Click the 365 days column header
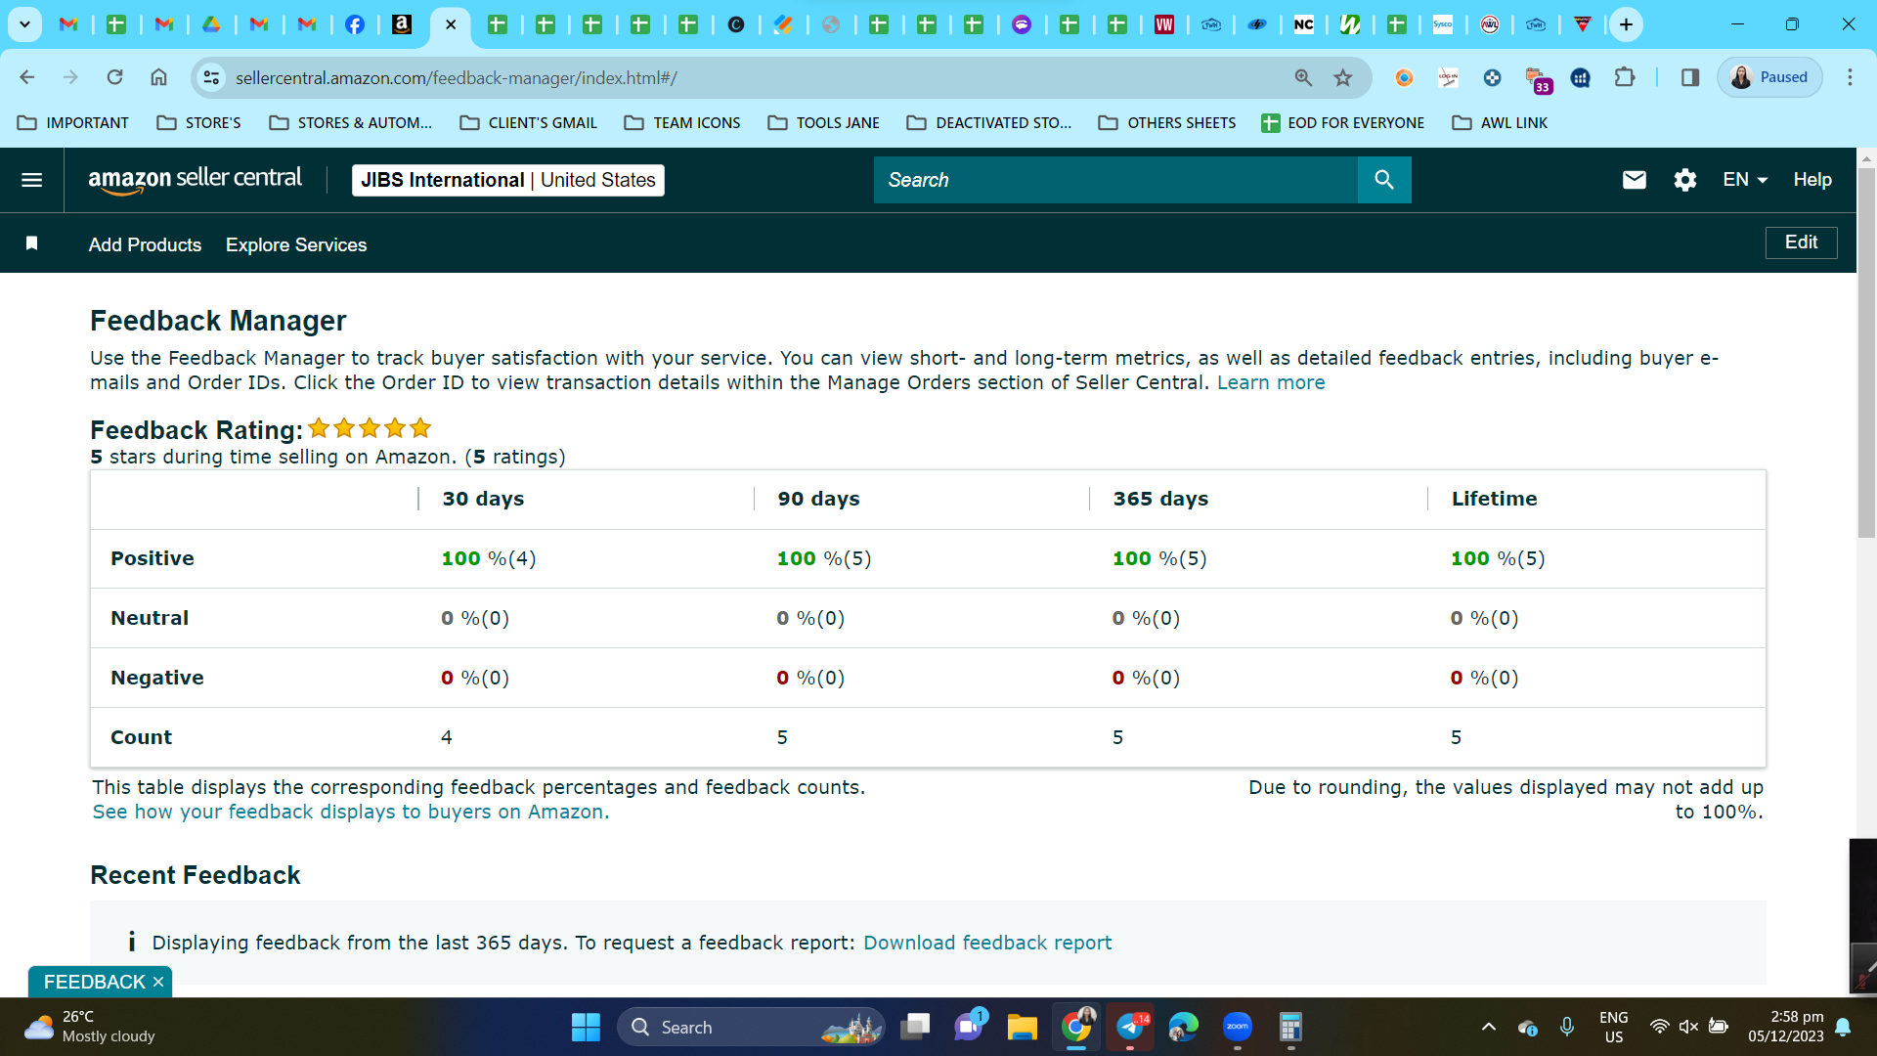This screenshot has height=1056, width=1877. [x=1160, y=499]
